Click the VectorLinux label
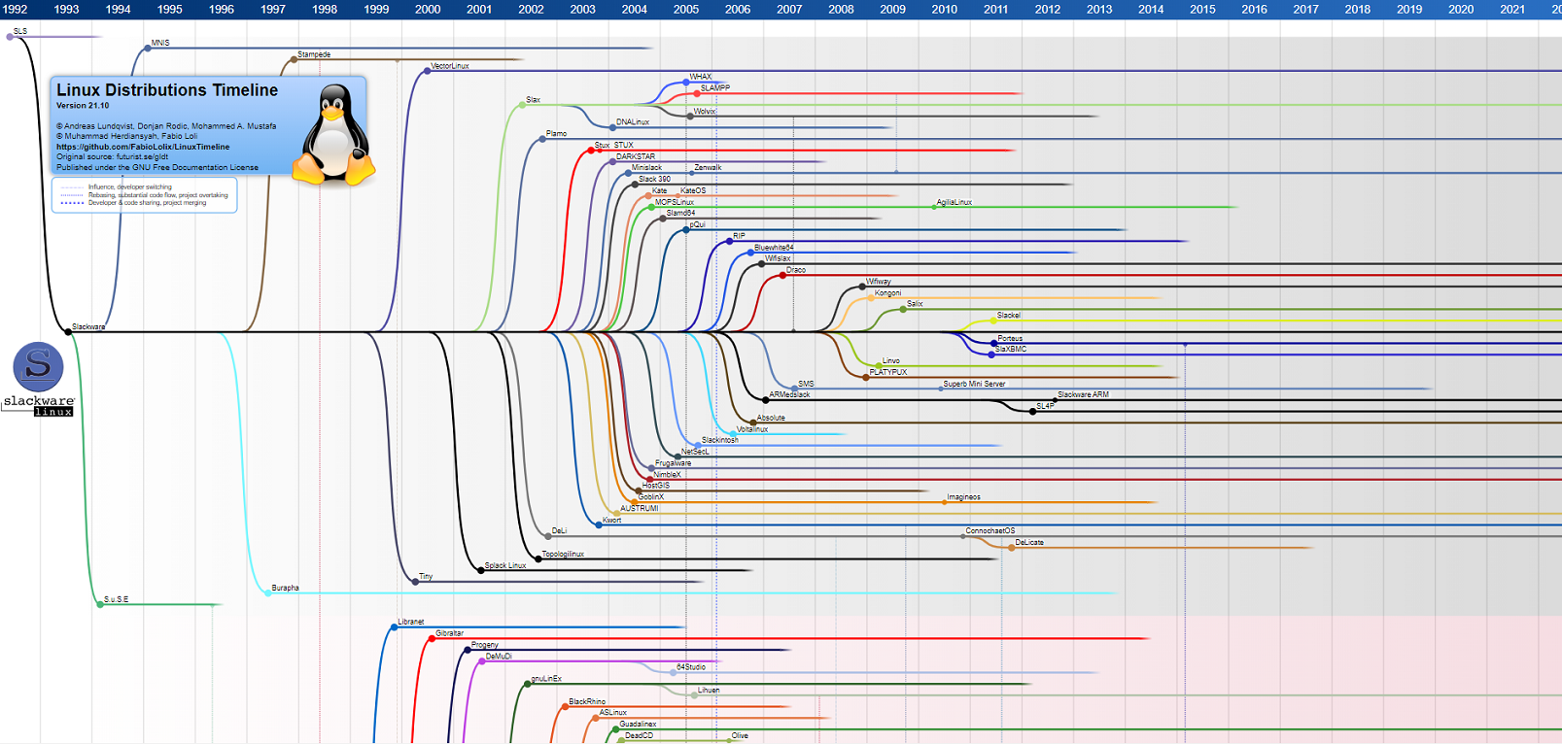Image resolution: width=1562 pixels, height=744 pixels. [x=450, y=66]
